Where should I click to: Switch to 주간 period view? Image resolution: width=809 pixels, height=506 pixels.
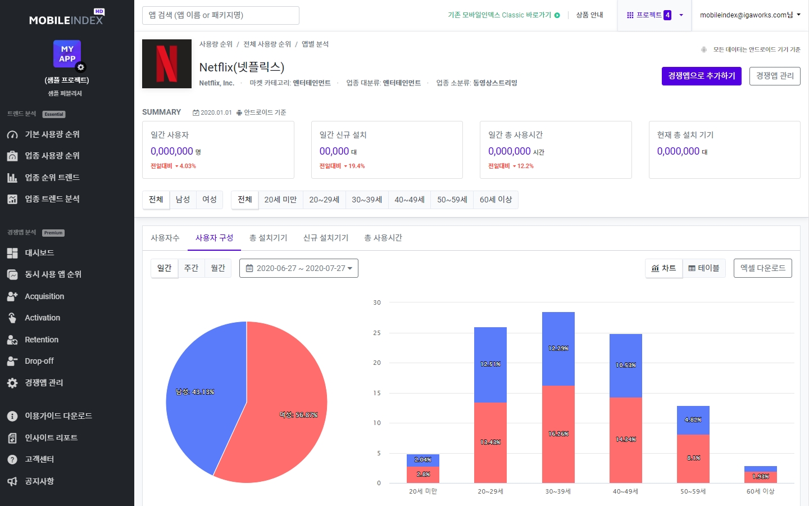coord(192,268)
